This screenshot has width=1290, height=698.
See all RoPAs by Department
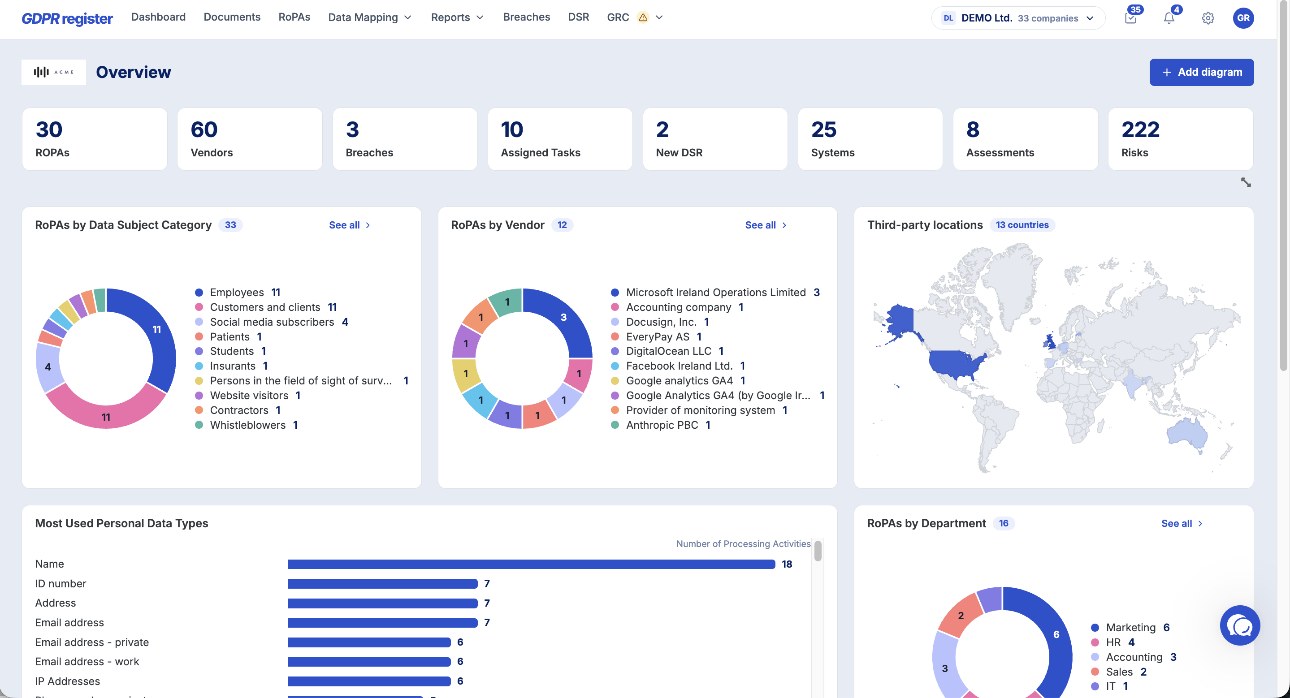click(x=1182, y=523)
